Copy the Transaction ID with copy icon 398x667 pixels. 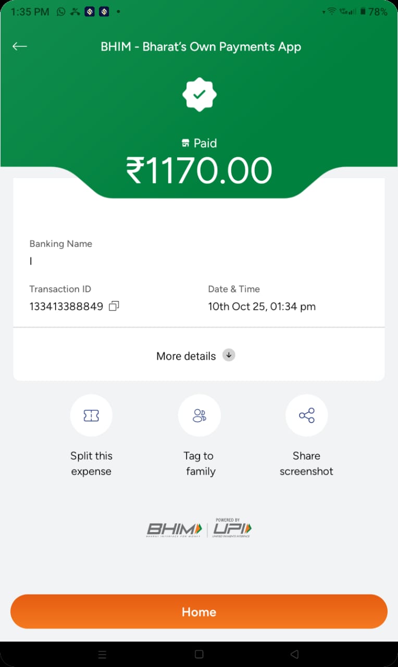pos(114,306)
